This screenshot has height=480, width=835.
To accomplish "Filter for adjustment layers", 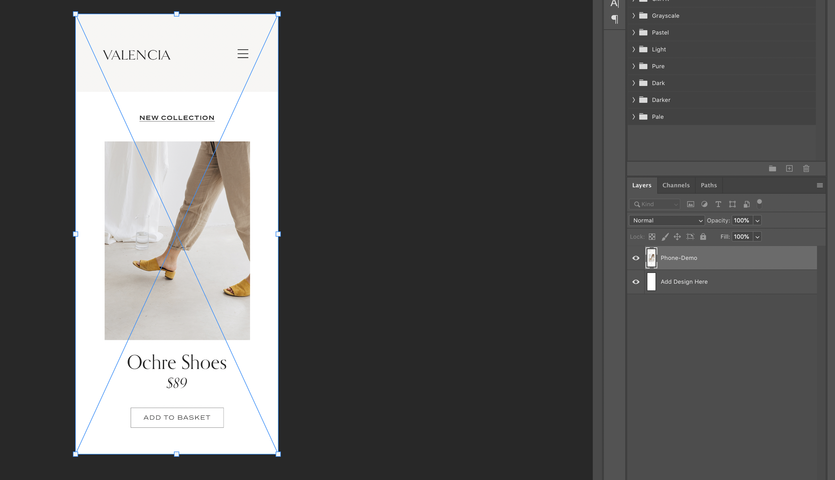I will coord(704,204).
